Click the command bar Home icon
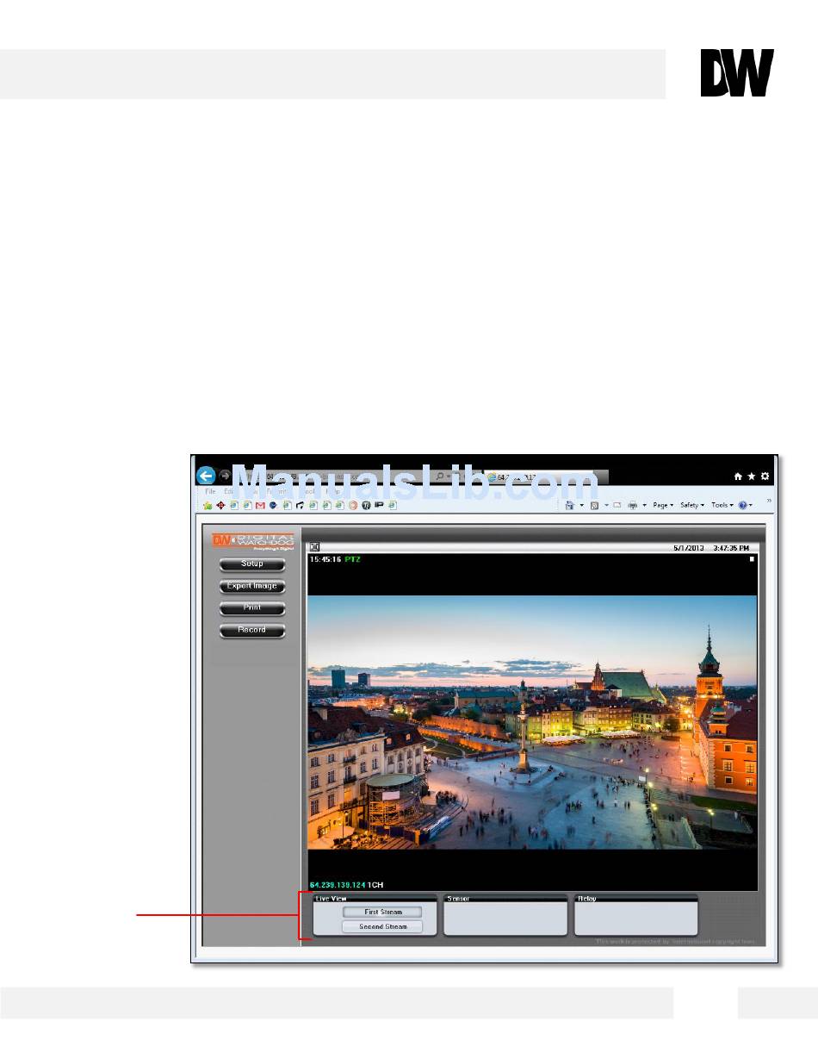 [x=570, y=506]
